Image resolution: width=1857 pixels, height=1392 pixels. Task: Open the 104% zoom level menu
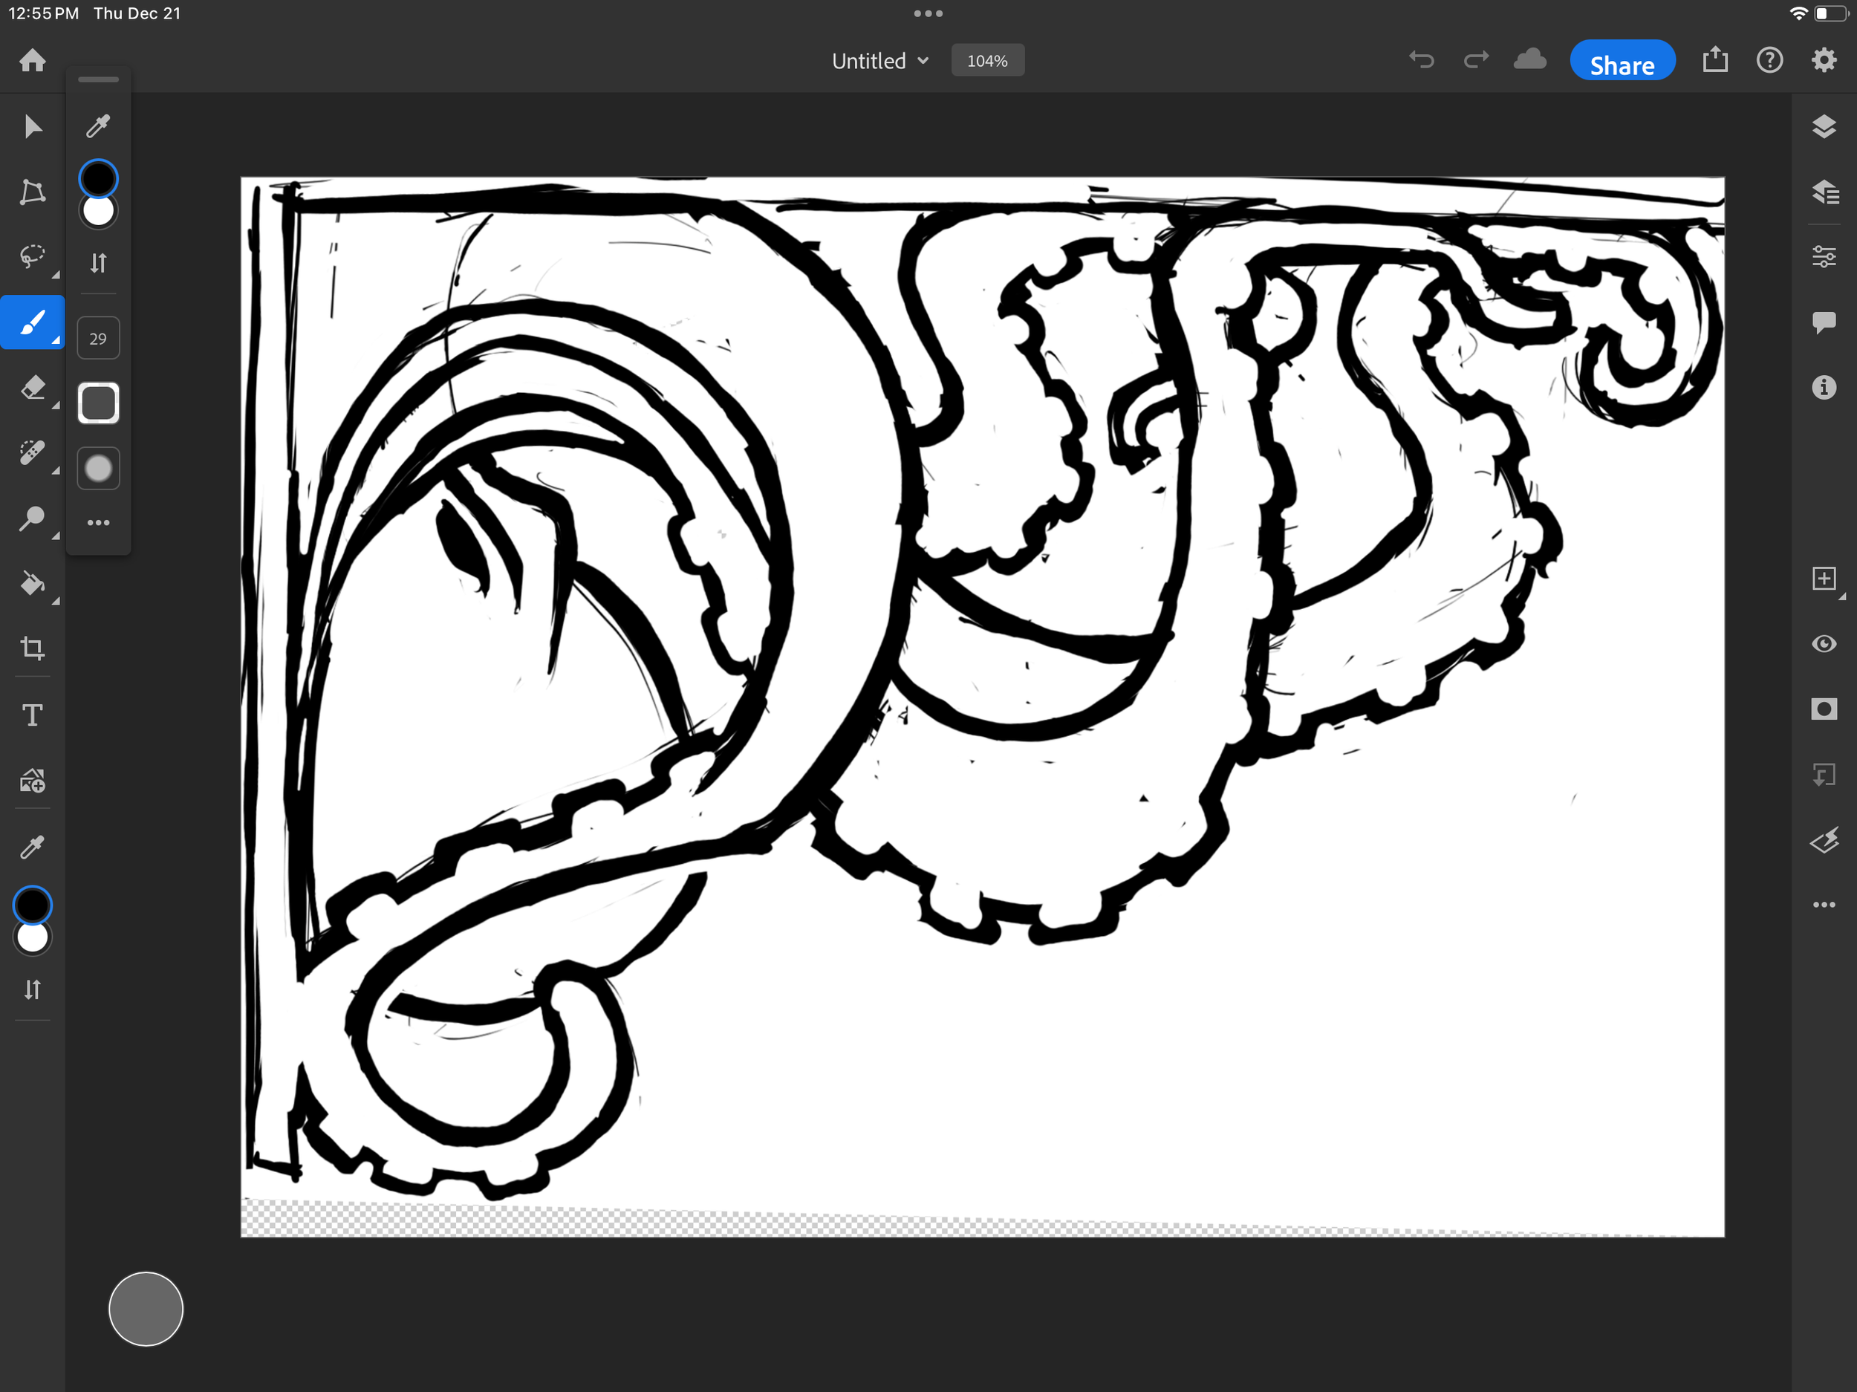986,60
